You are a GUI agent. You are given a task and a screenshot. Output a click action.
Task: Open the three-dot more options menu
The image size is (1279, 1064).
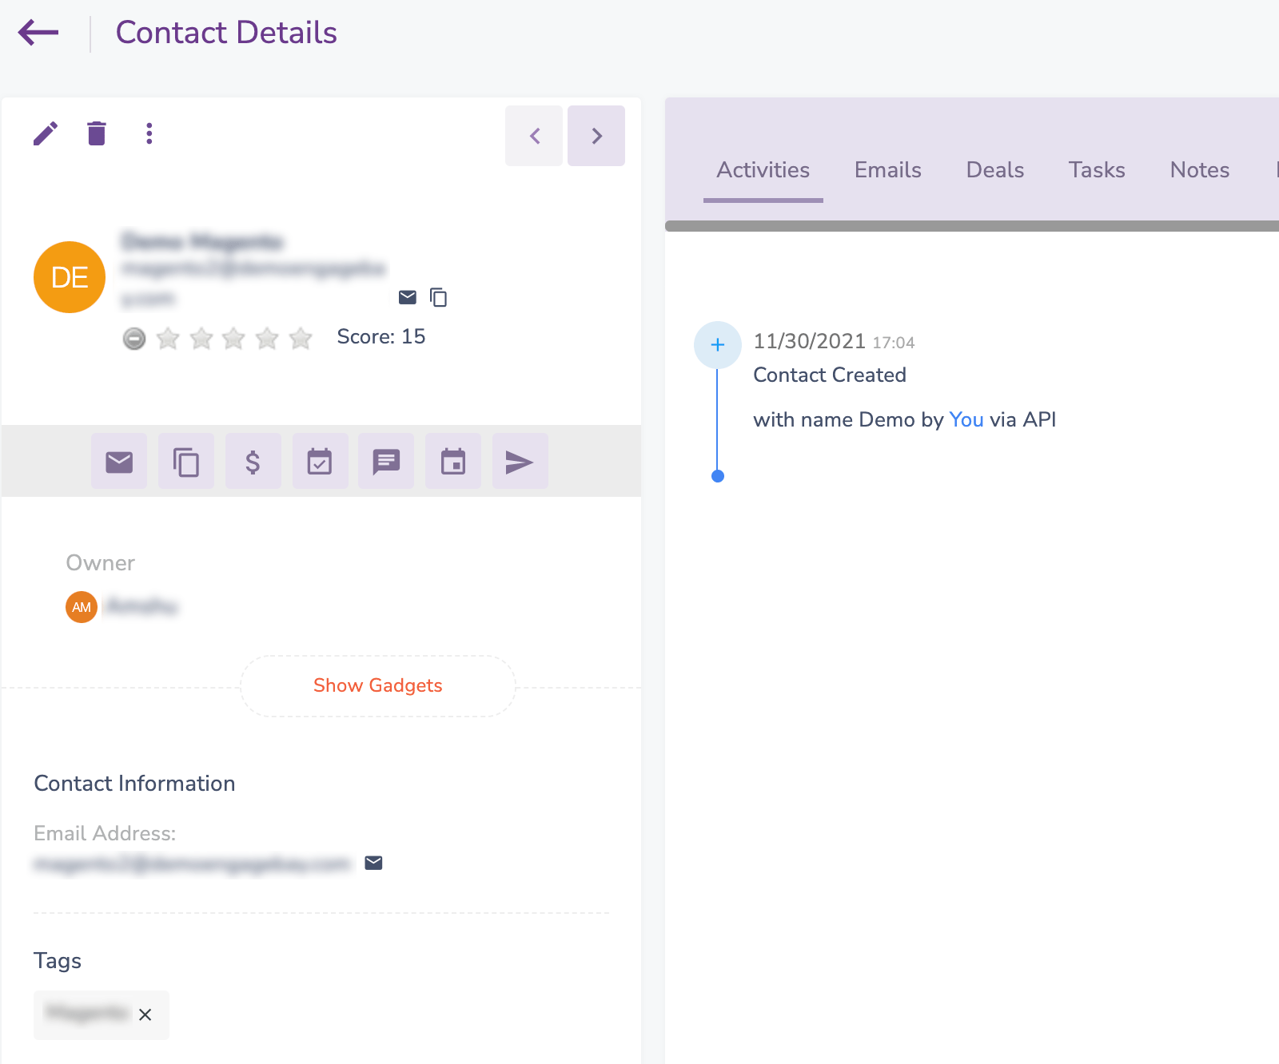[149, 133]
